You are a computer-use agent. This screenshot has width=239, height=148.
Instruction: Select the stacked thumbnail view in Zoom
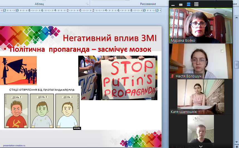(189, 4)
